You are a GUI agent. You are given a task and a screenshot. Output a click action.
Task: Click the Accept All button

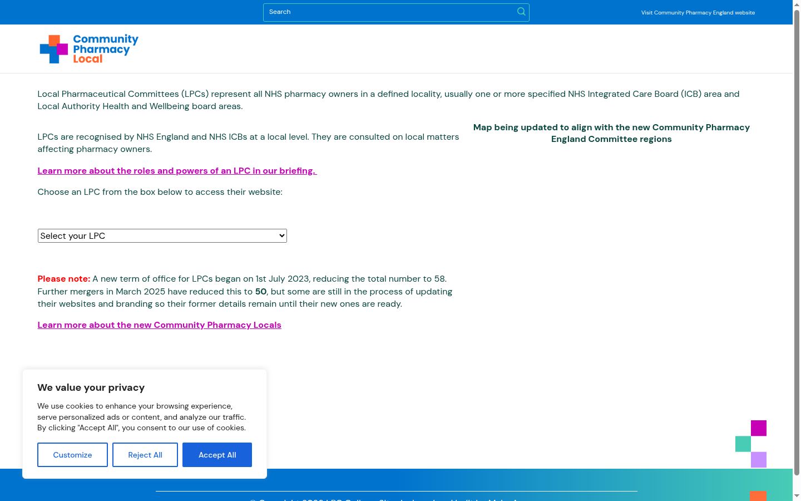click(x=217, y=455)
